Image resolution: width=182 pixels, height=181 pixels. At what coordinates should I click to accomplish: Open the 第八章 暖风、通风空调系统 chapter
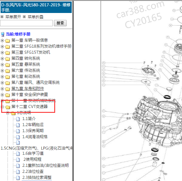click(x=35, y=83)
